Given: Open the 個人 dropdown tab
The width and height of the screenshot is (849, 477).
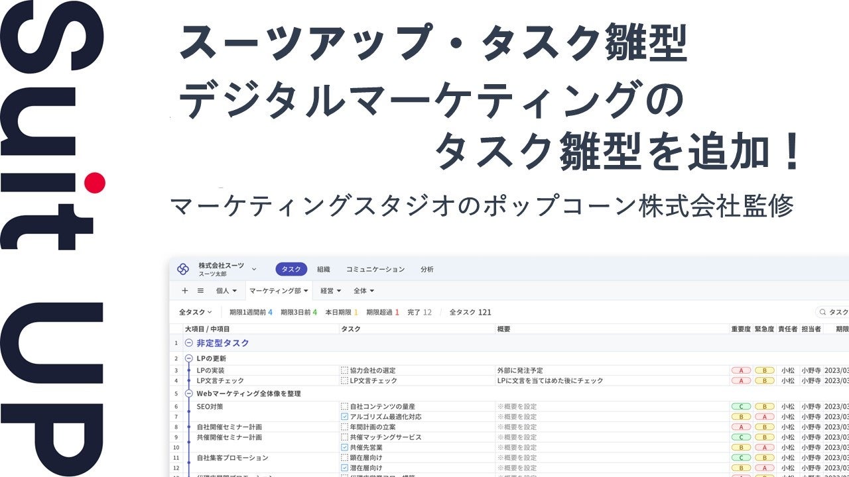Looking at the screenshot, I should pos(226,290).
